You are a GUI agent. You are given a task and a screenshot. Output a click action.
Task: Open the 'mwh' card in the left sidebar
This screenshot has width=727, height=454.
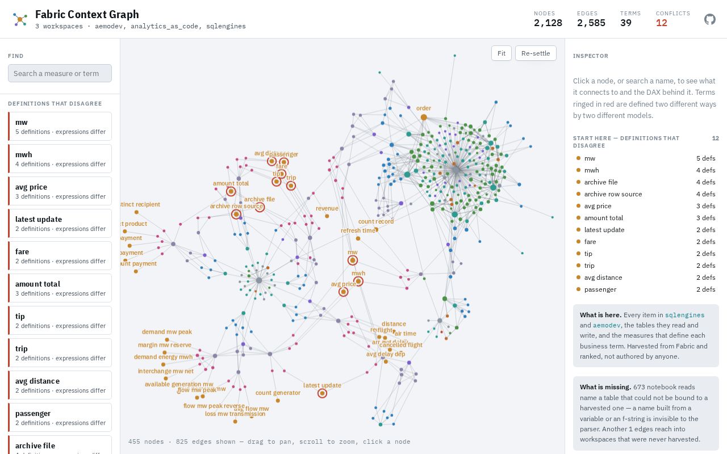pos(60,159)
